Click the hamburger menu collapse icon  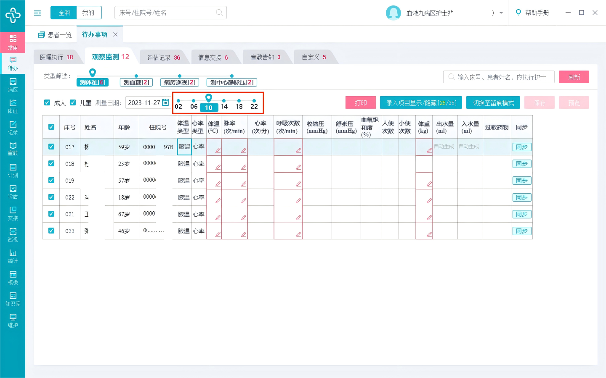[37, 13]
